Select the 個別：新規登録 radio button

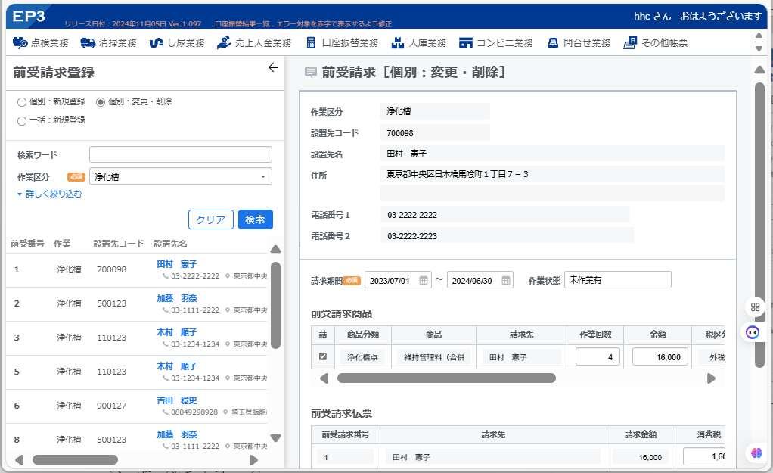[22, 102]
